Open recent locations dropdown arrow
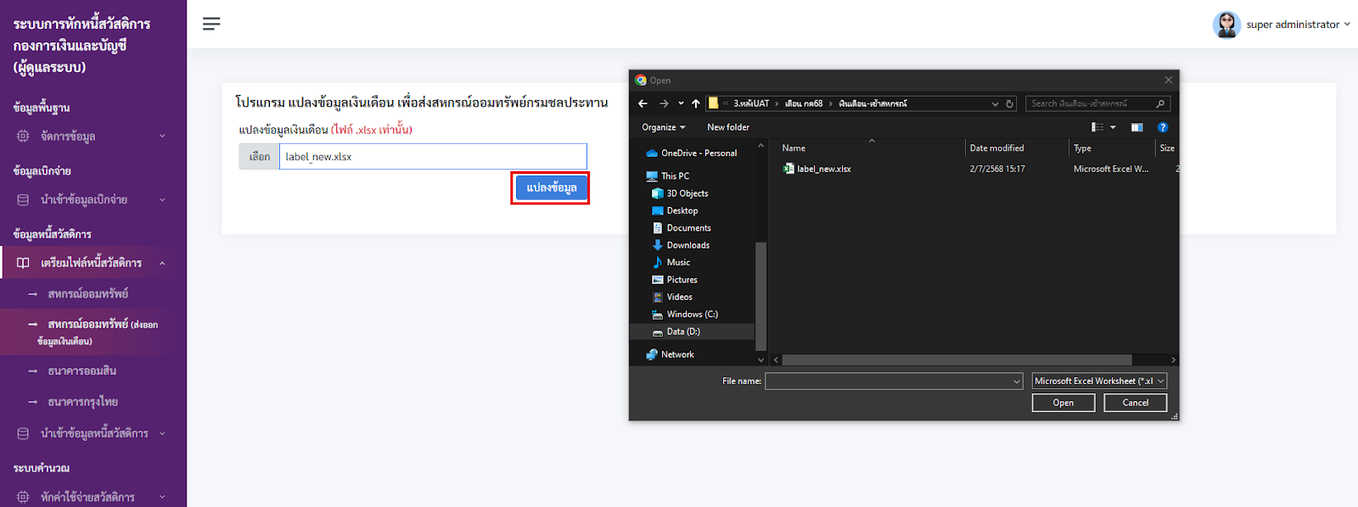Image resolution: width=1358 pixels, height=507 pixels. pyautogui.click(x=681, y=103)
